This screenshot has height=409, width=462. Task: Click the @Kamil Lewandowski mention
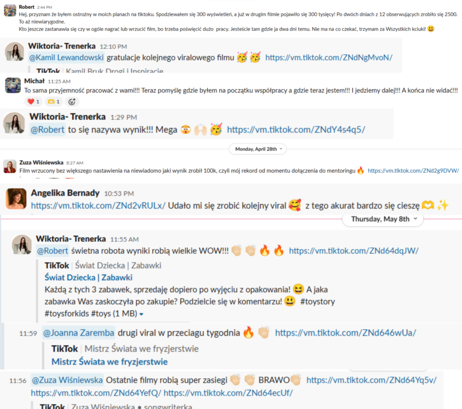click(66, 57)
